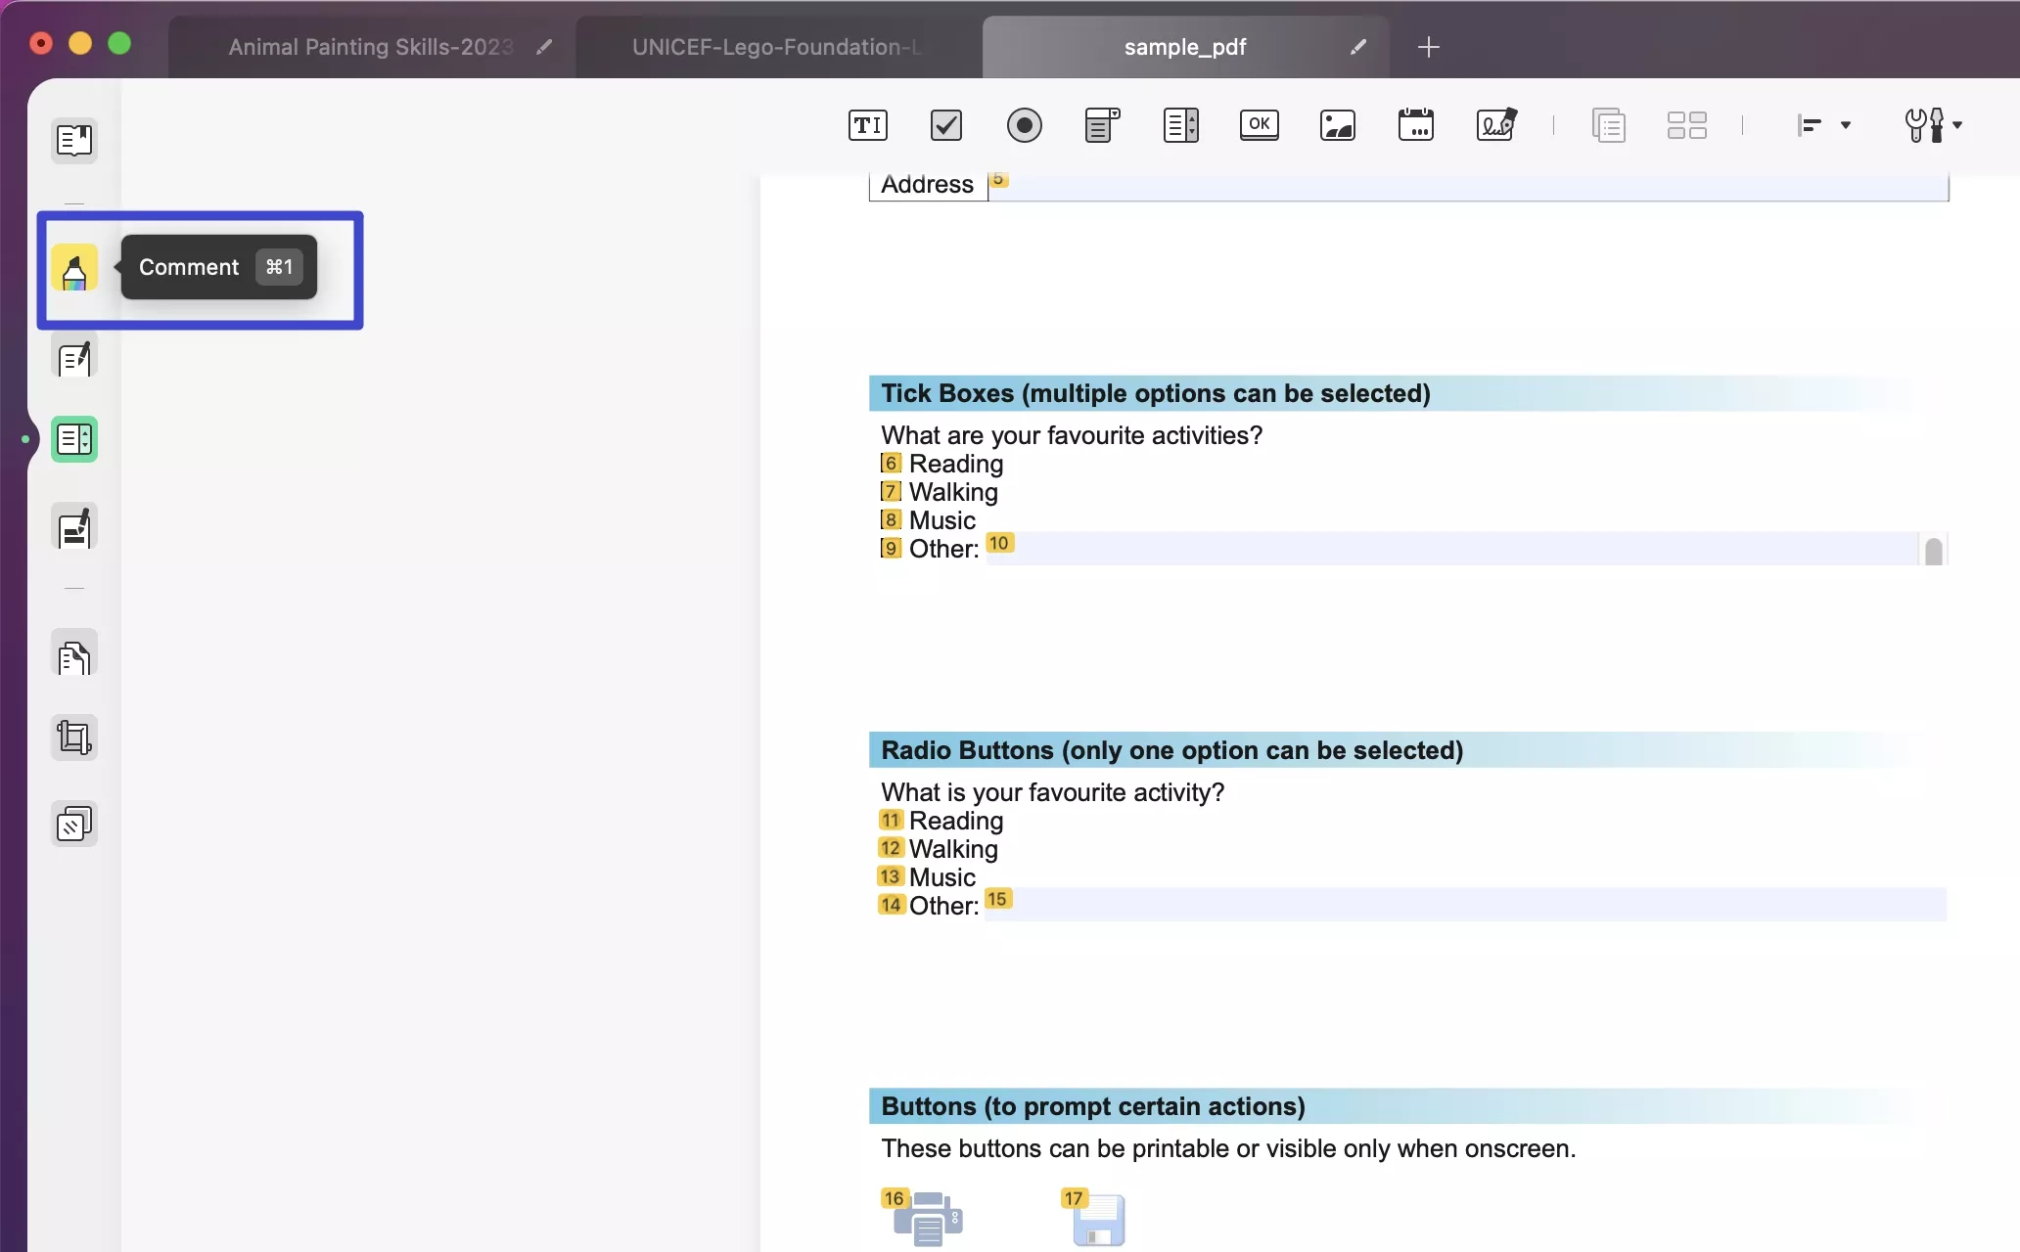Select the Digital Signature form tool

(1495, 125)
